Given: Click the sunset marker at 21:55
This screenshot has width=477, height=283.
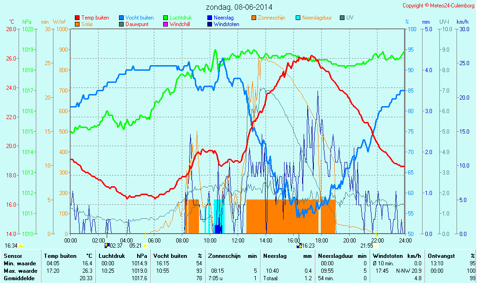Looking at the screenshot, I should click(x=376, y=245).
